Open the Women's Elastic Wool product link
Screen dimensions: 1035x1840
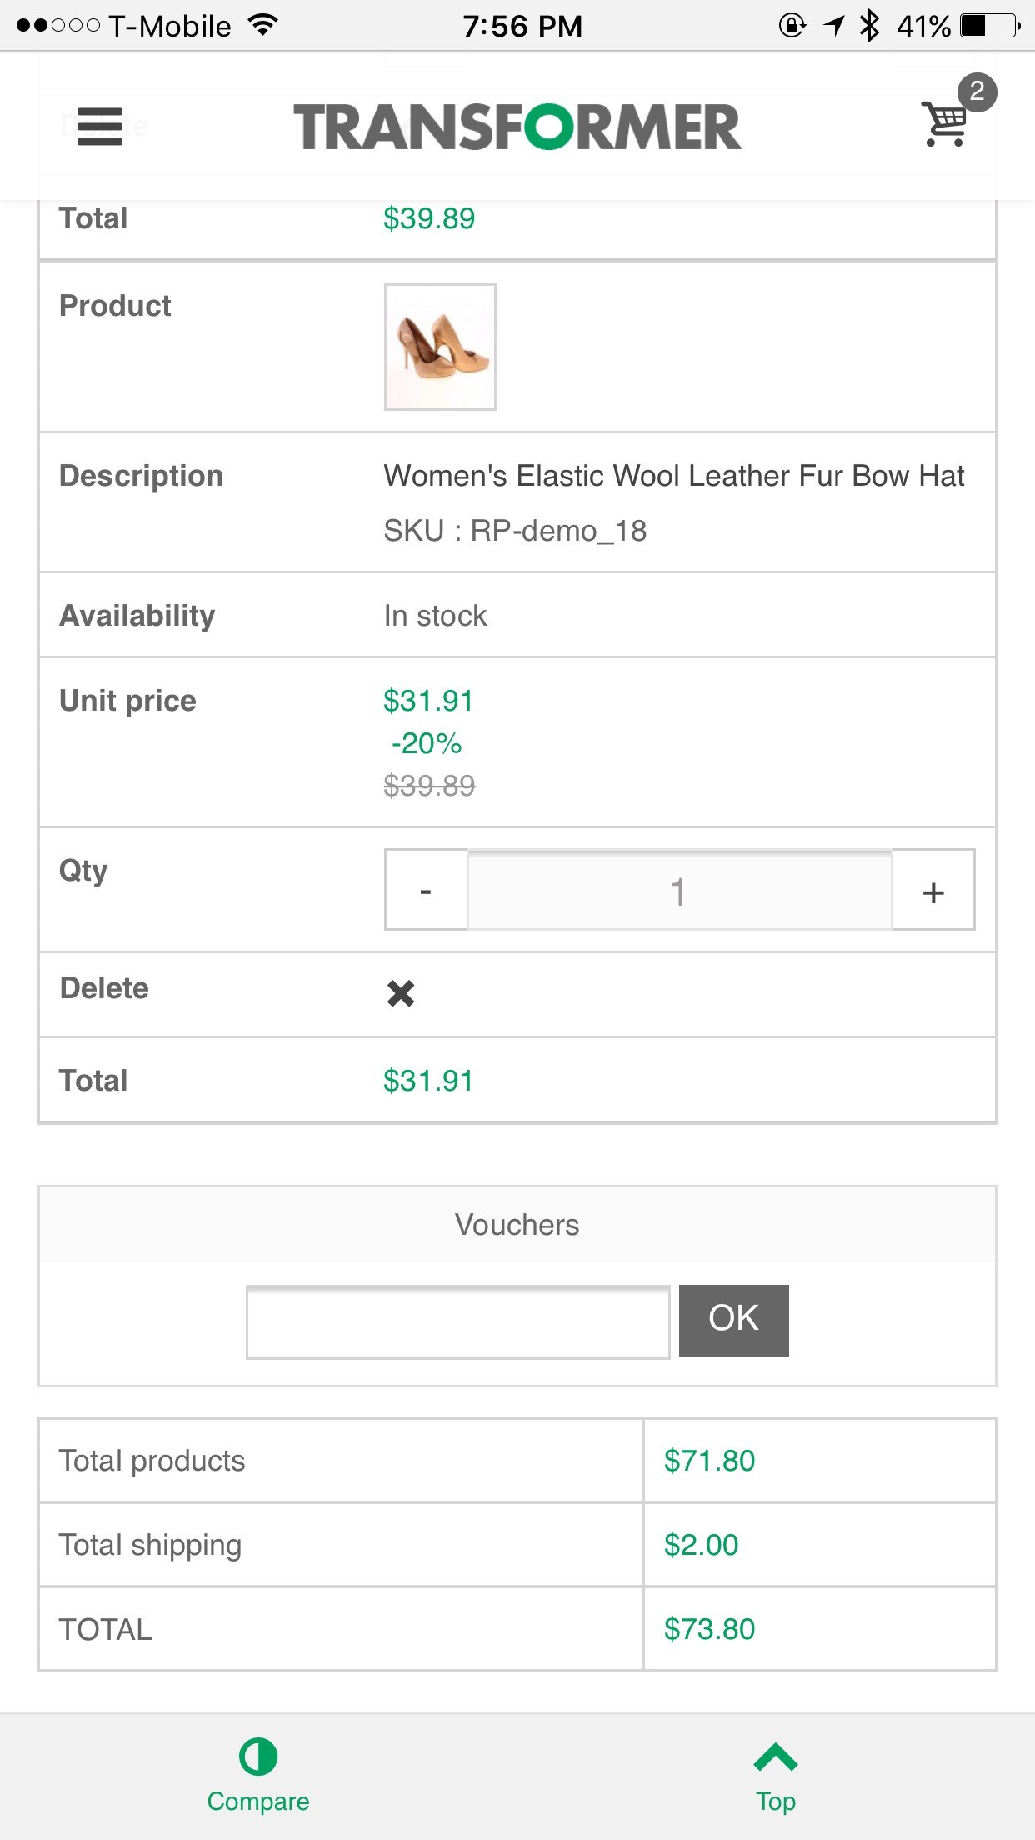[x=673, y=476]
